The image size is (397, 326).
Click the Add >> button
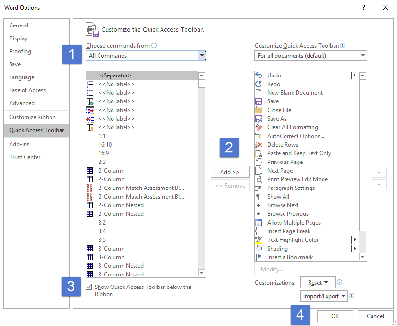click(x=230, y=172)
